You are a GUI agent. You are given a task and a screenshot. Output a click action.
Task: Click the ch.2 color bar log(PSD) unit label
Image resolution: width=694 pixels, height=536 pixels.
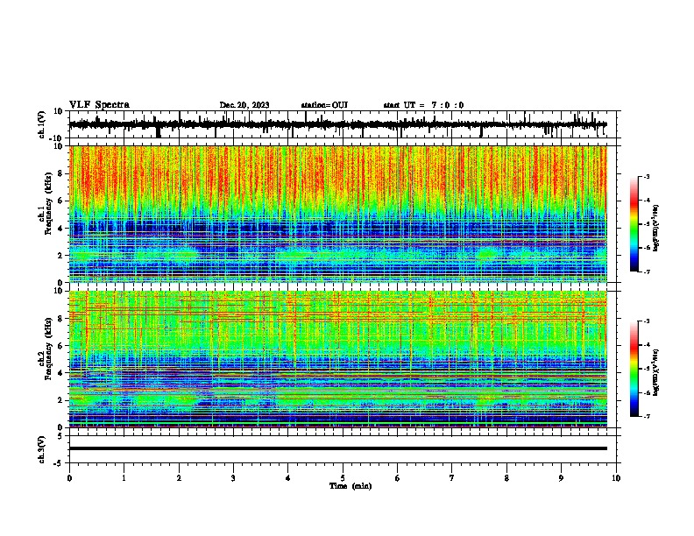point(656,372)
